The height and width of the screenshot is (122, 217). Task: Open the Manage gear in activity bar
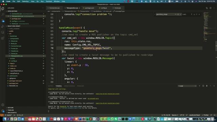click(3, 111)
